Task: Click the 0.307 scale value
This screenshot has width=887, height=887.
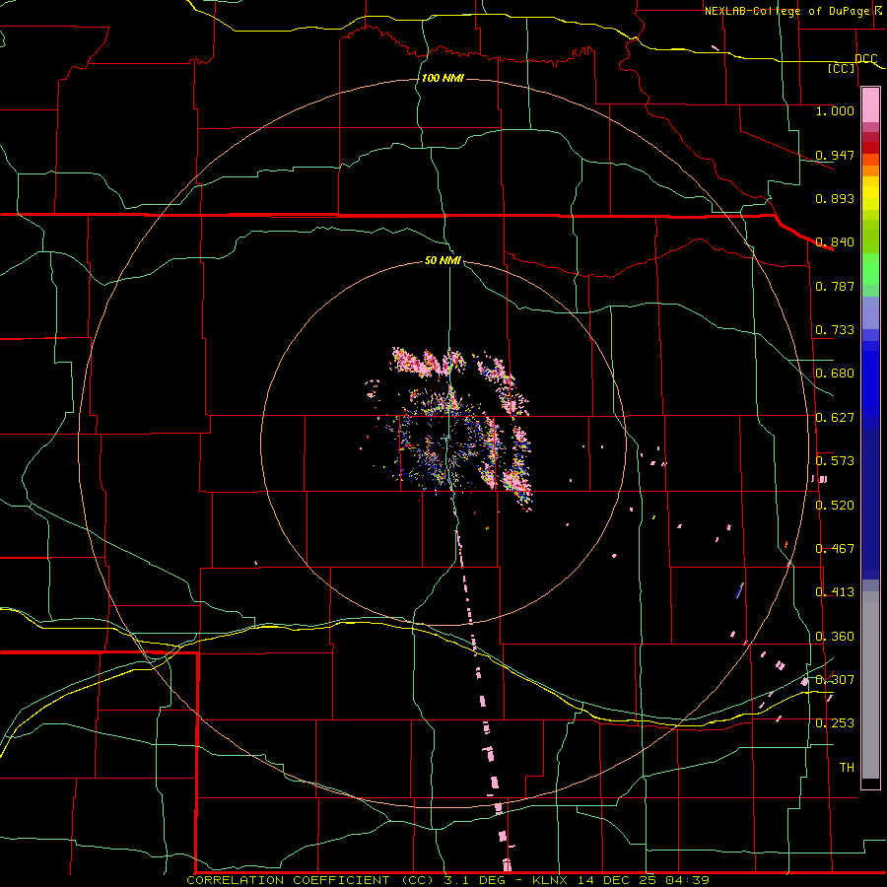Action: (x=835, y=680)
